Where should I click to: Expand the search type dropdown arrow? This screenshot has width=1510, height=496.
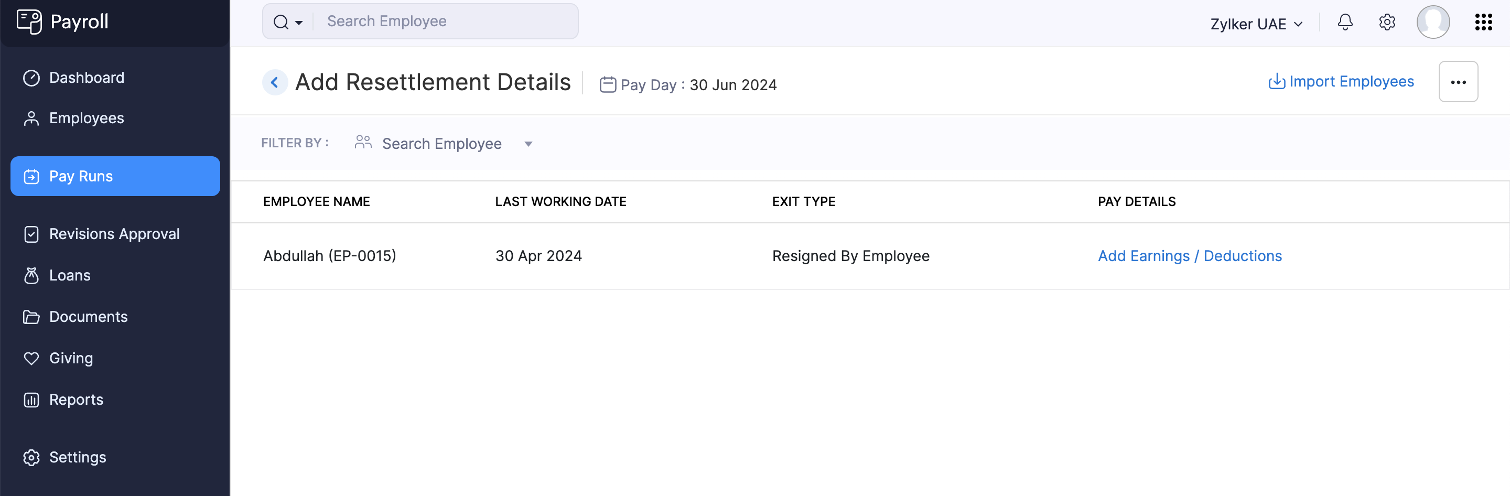point(298,23)
